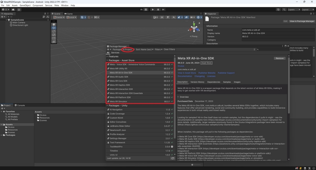This screenshot has width=316, height=170.
Task: Click the Pause button
Action: coord(158,9)
